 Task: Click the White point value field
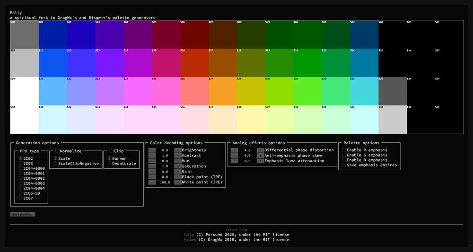[x=165, y=182]
